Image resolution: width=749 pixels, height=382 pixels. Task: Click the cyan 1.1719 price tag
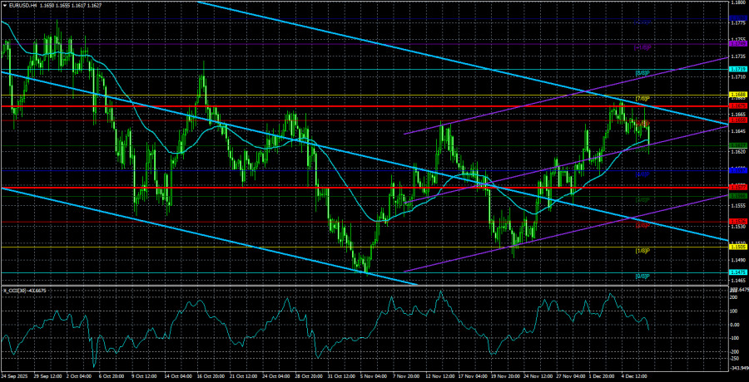point(738,70)
